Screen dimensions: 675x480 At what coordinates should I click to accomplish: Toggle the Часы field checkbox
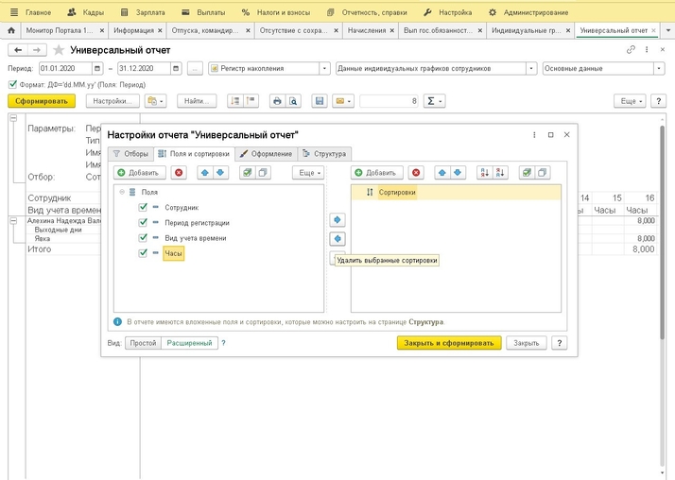(143, 253)
